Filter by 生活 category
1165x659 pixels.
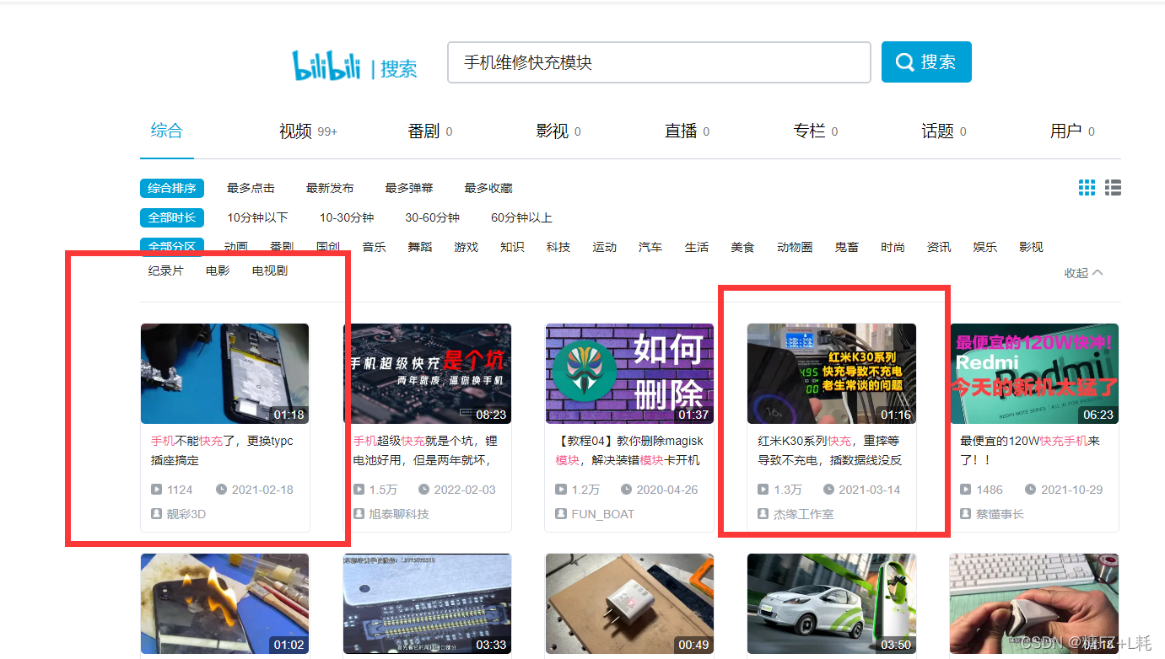697,247
